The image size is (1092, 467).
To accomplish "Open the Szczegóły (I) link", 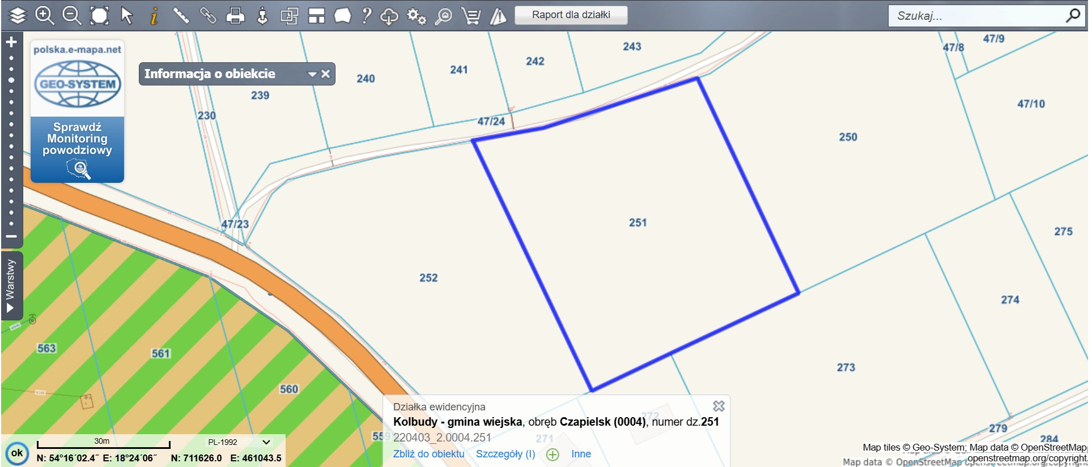I will coord(505,454).
